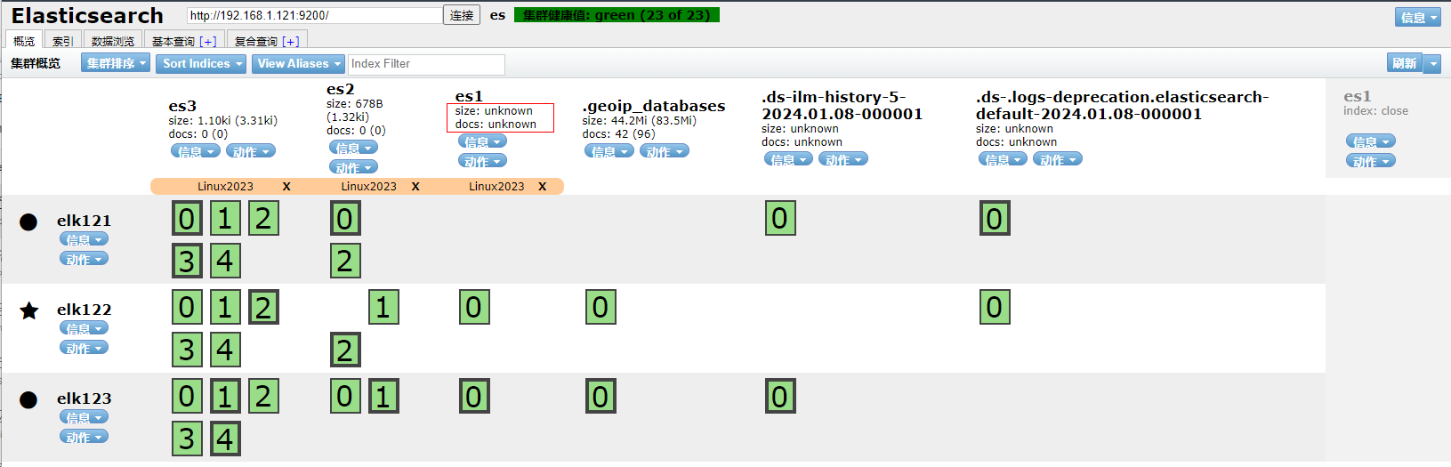Remove Linux2023 alias from es1 index
The image size is (1451, 467).
tap(542, 187)
